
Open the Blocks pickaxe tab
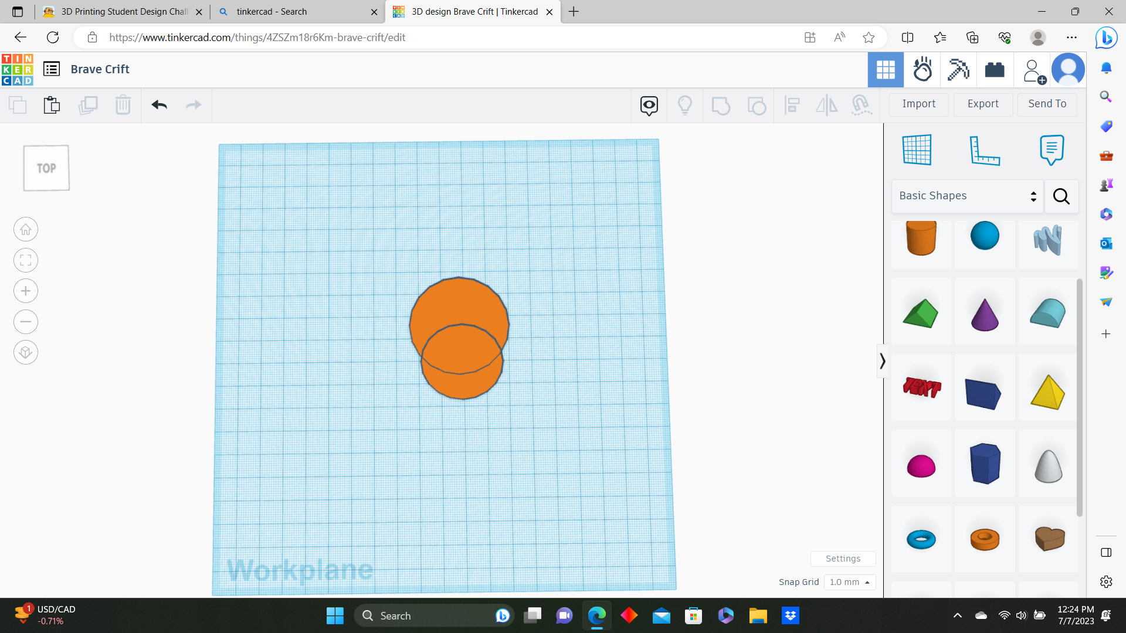(958, 70)
